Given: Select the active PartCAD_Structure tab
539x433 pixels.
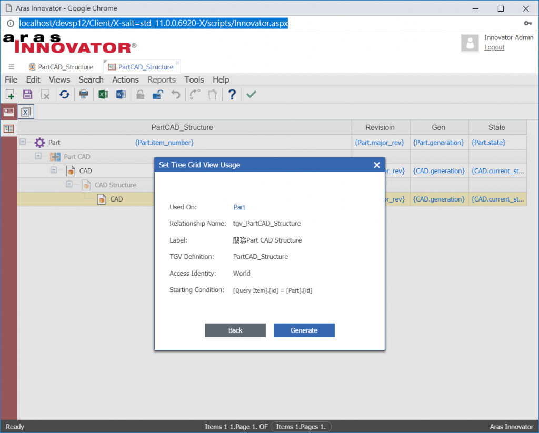Looking at the screenshot, I should pos(142,67).
